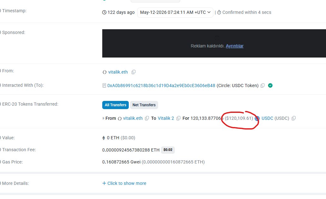Open vitalik.eth in the token transfer row
326x199 pixels.
click(133, 118)
